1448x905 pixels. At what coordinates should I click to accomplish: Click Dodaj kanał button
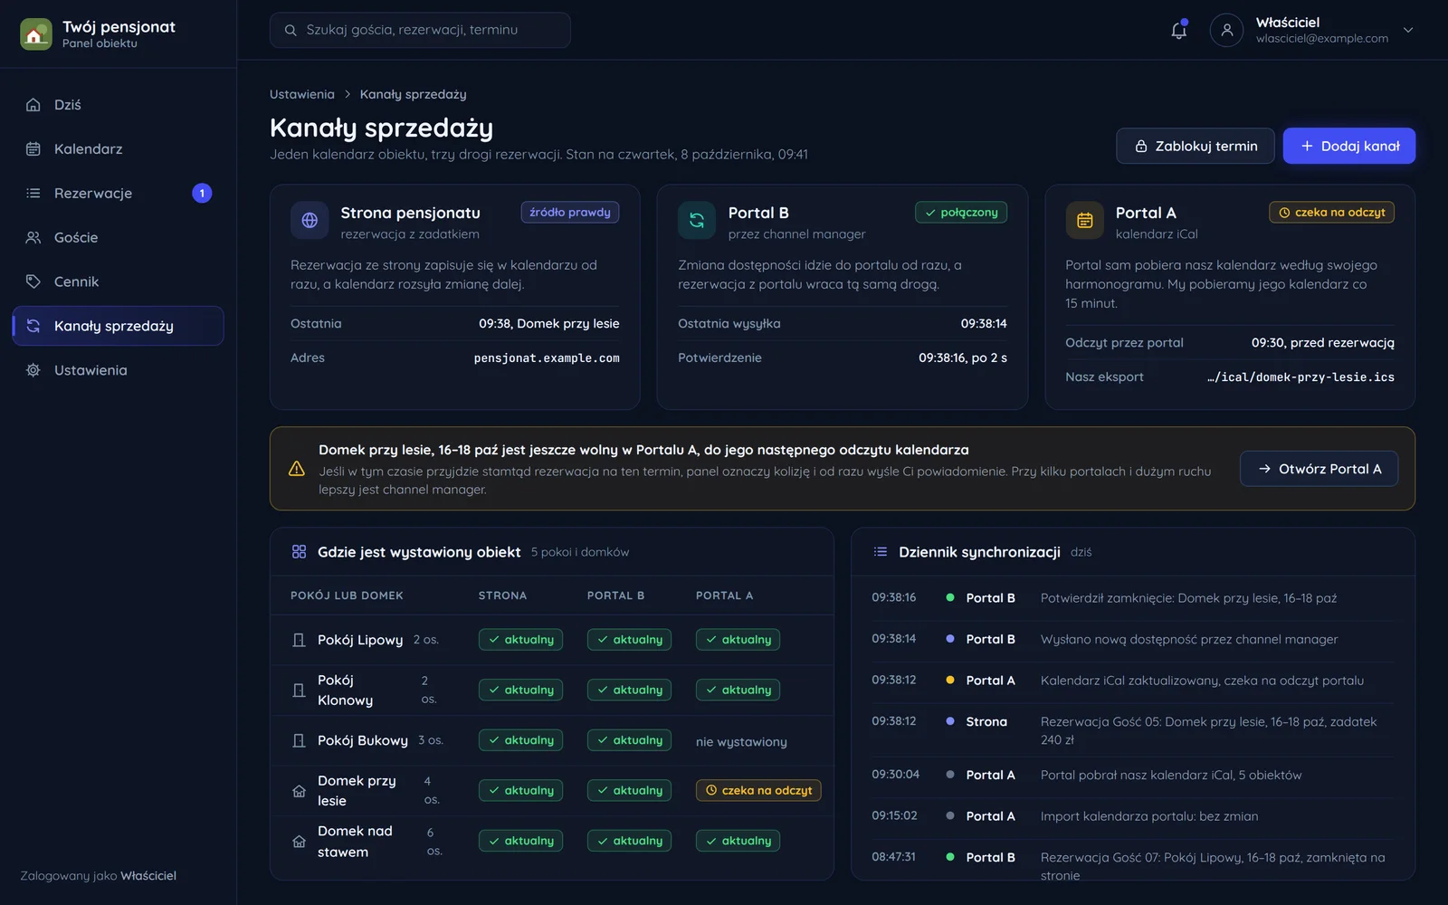click(1348, 146)
